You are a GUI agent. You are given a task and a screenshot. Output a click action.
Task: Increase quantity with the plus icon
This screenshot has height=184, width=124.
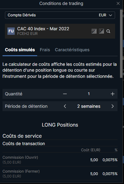[113, 94]
